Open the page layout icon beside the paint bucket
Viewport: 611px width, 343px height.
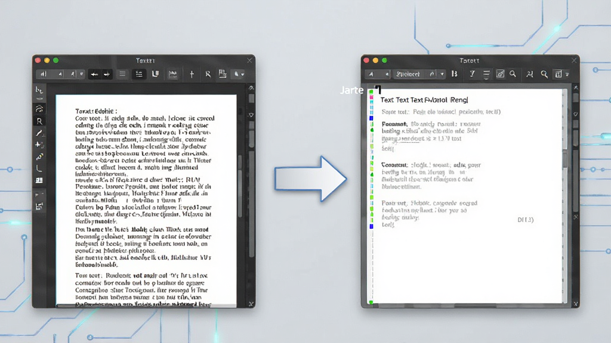[223, 74]
